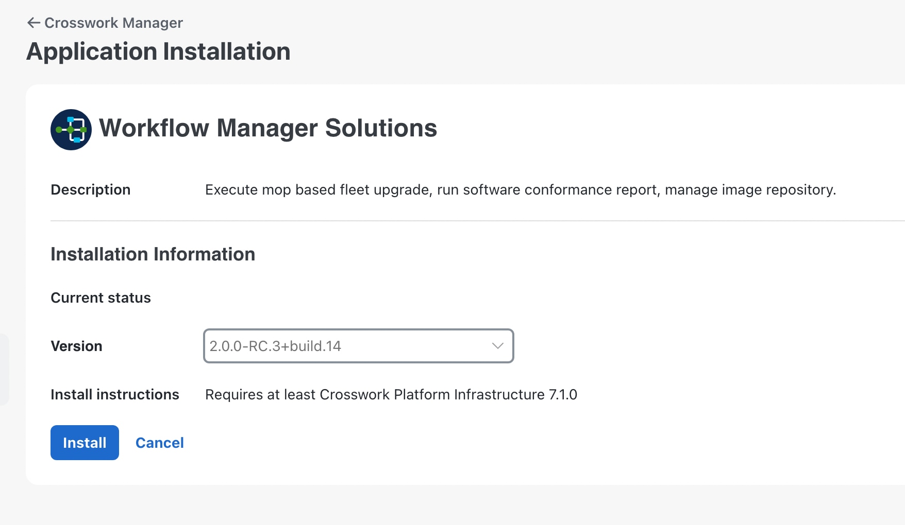Click the Workflow Manager Solutions heading

(268, 128)
